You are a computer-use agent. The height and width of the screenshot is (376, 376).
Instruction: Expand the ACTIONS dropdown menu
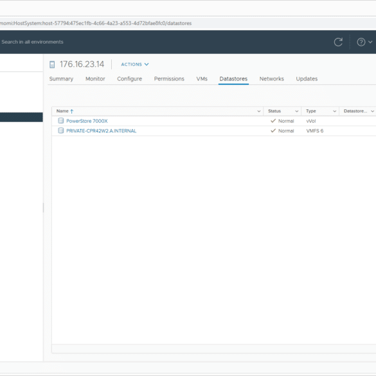[135, 64]
